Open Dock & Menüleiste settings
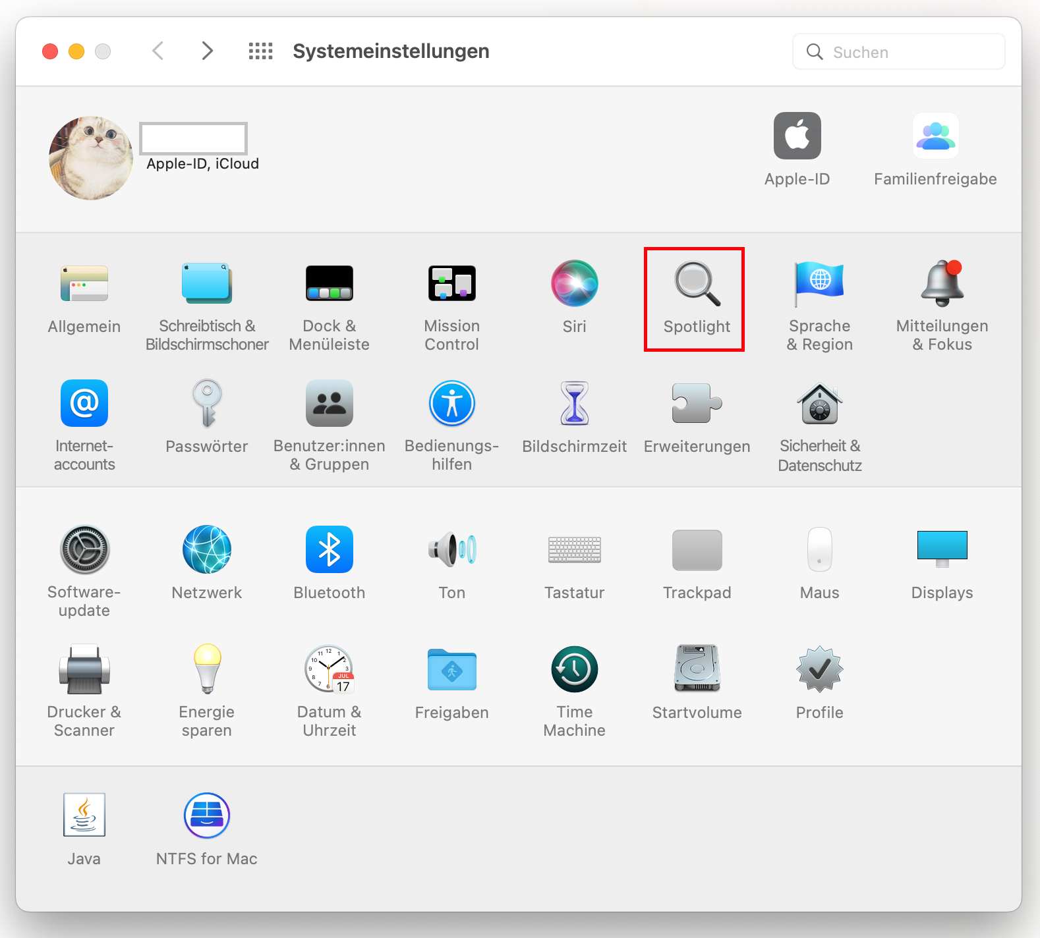 329,285
